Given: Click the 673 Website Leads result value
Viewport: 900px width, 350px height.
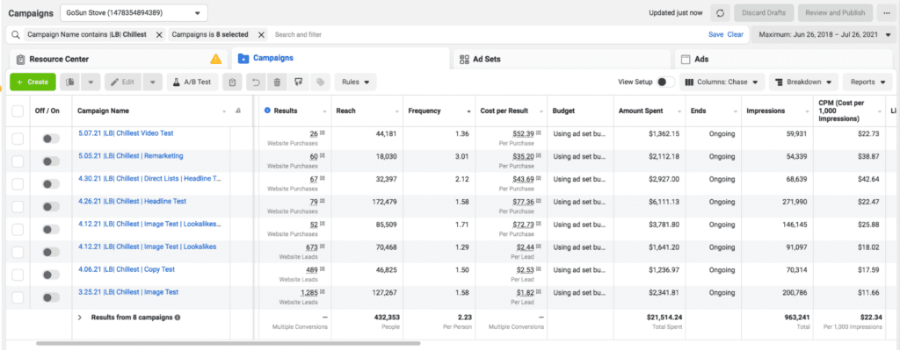Looking at the screenshot, I should (x=312, y=246).
